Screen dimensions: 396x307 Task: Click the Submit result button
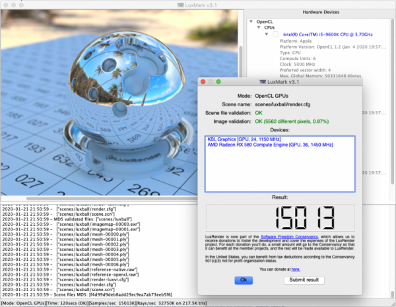304,280
